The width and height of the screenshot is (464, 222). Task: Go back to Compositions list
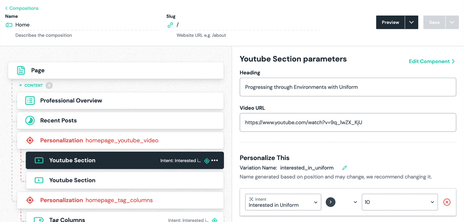pos(22,8)
